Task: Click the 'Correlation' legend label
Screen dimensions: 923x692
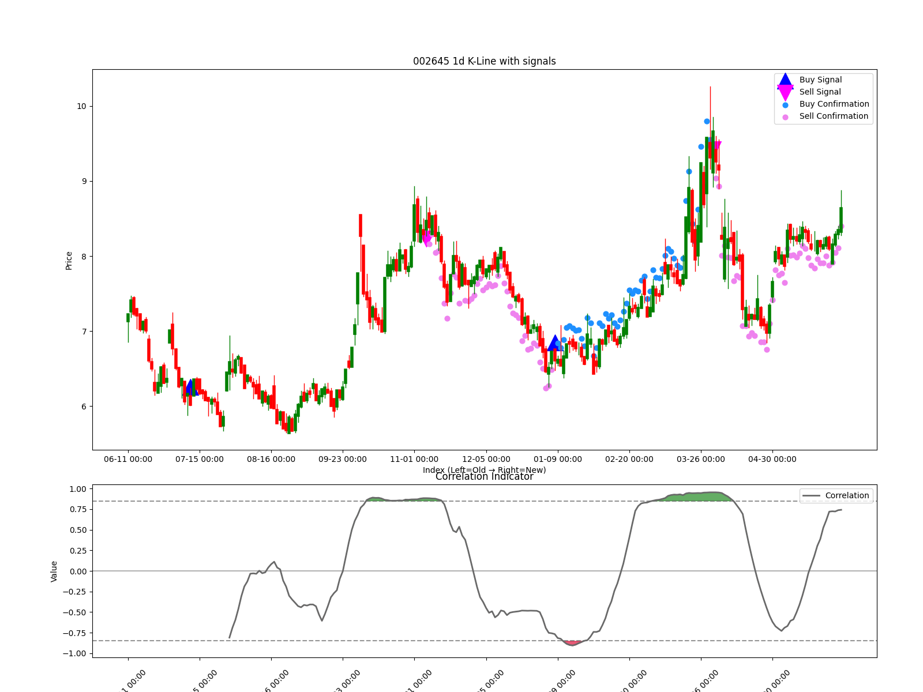Action: pos(847,496)
